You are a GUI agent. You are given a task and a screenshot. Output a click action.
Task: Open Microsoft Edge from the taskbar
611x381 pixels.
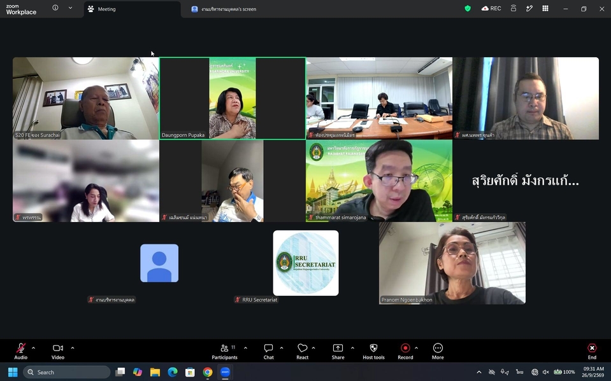(173, 373)
